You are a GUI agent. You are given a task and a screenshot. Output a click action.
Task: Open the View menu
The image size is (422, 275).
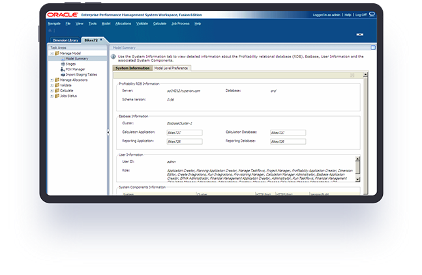click(x=80, y=23)
